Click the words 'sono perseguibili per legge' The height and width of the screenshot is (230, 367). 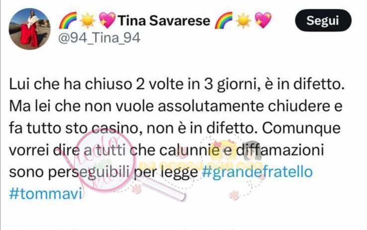coord(103,172)
